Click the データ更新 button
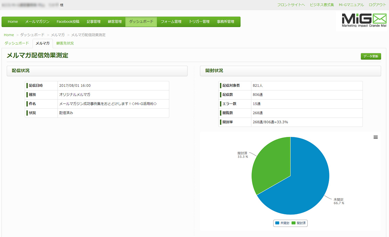Viewport: 389px width, 237px height. point(371,56)
